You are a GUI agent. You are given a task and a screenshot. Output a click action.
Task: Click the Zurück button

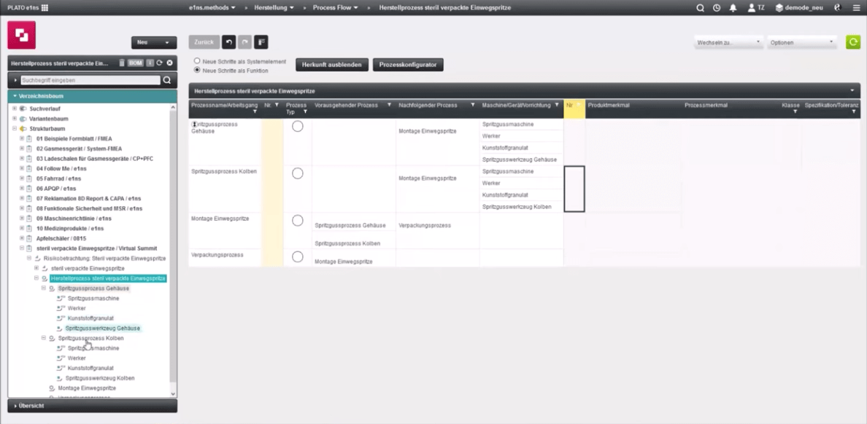tap(204, 42)
